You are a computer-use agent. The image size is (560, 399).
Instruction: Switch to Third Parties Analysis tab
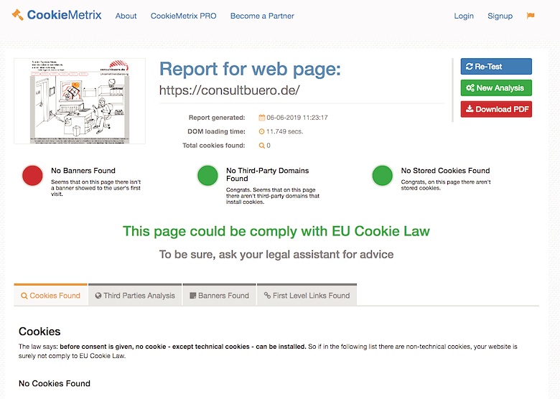point(135,295)
